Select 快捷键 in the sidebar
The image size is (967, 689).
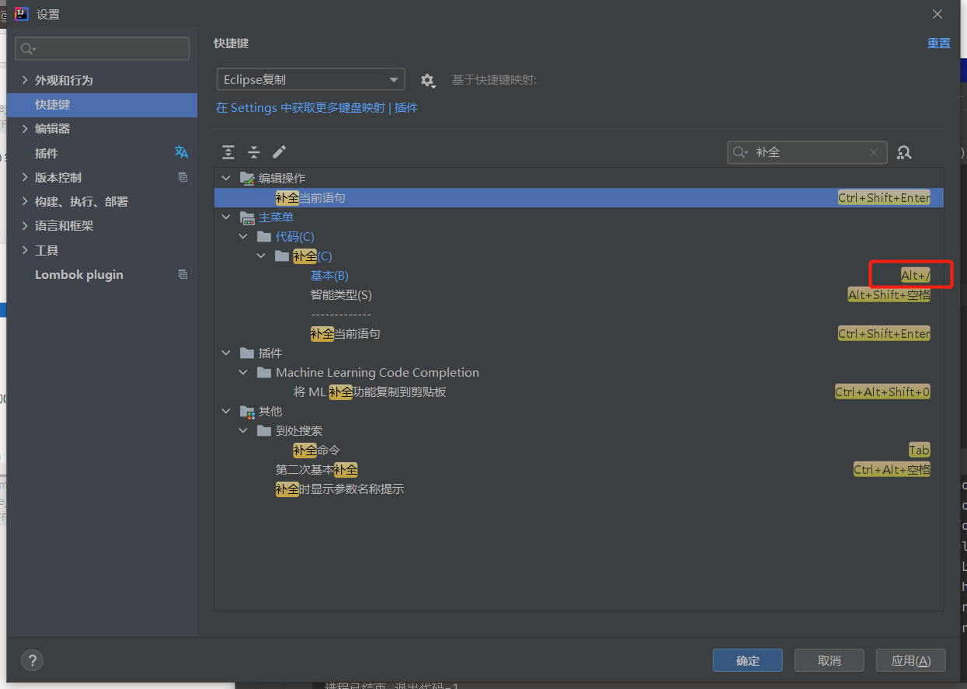102,105
